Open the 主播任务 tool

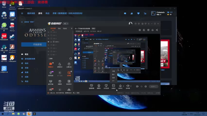click(69, 65)
